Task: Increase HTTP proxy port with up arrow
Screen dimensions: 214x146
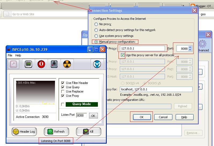Action: point(190,47)
